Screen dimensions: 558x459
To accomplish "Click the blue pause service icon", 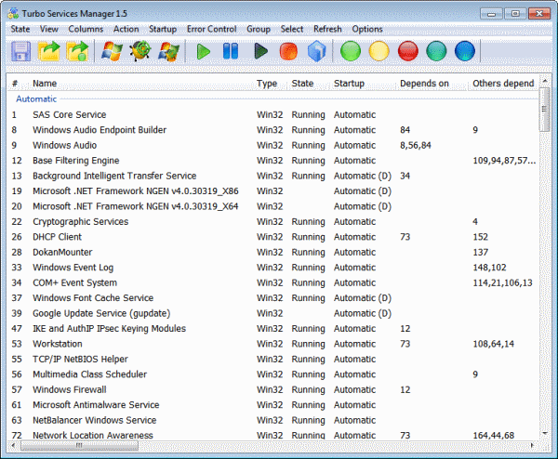I will [231, 51].
